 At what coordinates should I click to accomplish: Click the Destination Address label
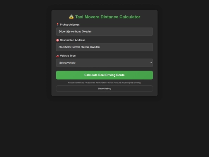pyautogui.click(x=72, y=40)
